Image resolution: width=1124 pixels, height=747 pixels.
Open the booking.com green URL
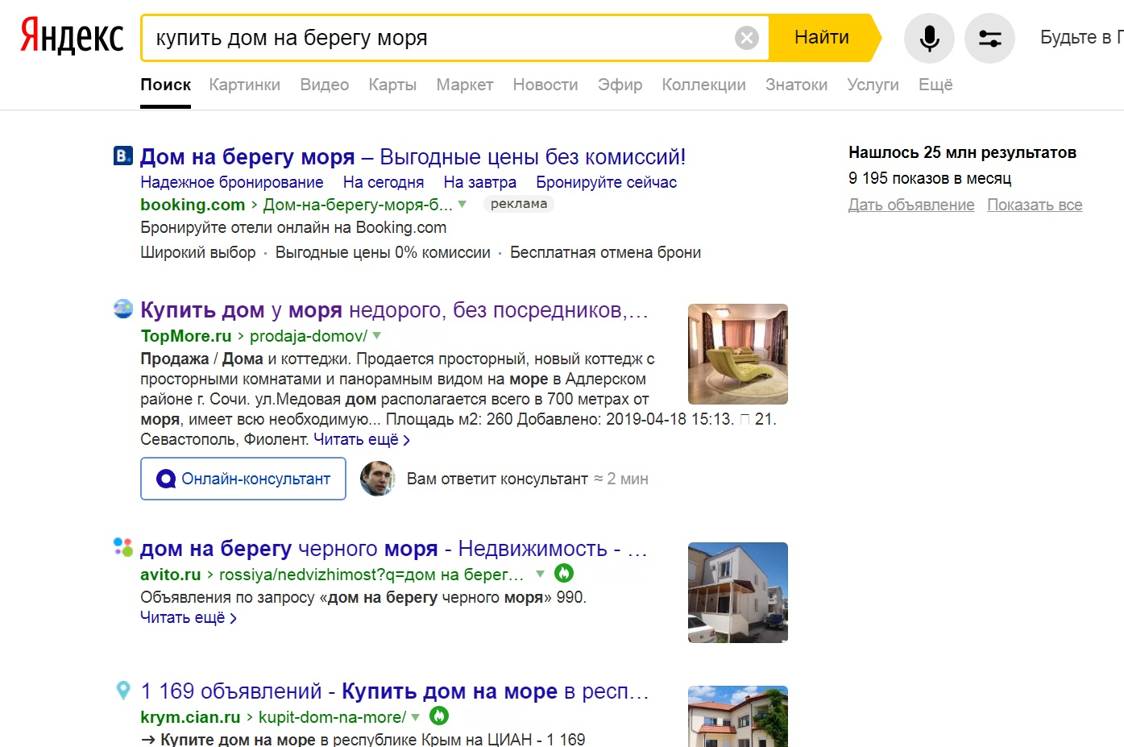(193, 205)
